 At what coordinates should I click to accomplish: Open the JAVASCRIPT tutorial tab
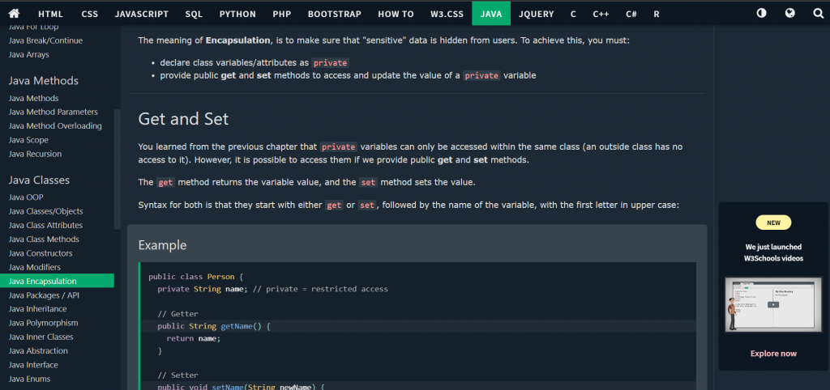[x=142, y=15]
